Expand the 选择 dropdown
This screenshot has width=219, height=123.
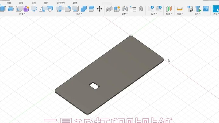[216, 14]
